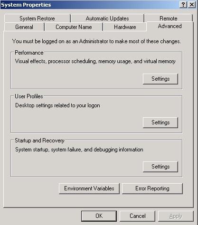
Task: Open Startup and Recovery Settings
Action: (x=160, y=167)
